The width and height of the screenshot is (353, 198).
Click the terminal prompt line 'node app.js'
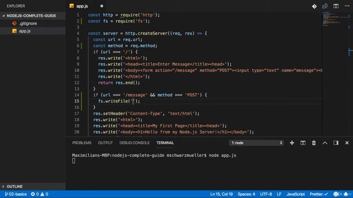pyautogui.click(x=154, y=155)
